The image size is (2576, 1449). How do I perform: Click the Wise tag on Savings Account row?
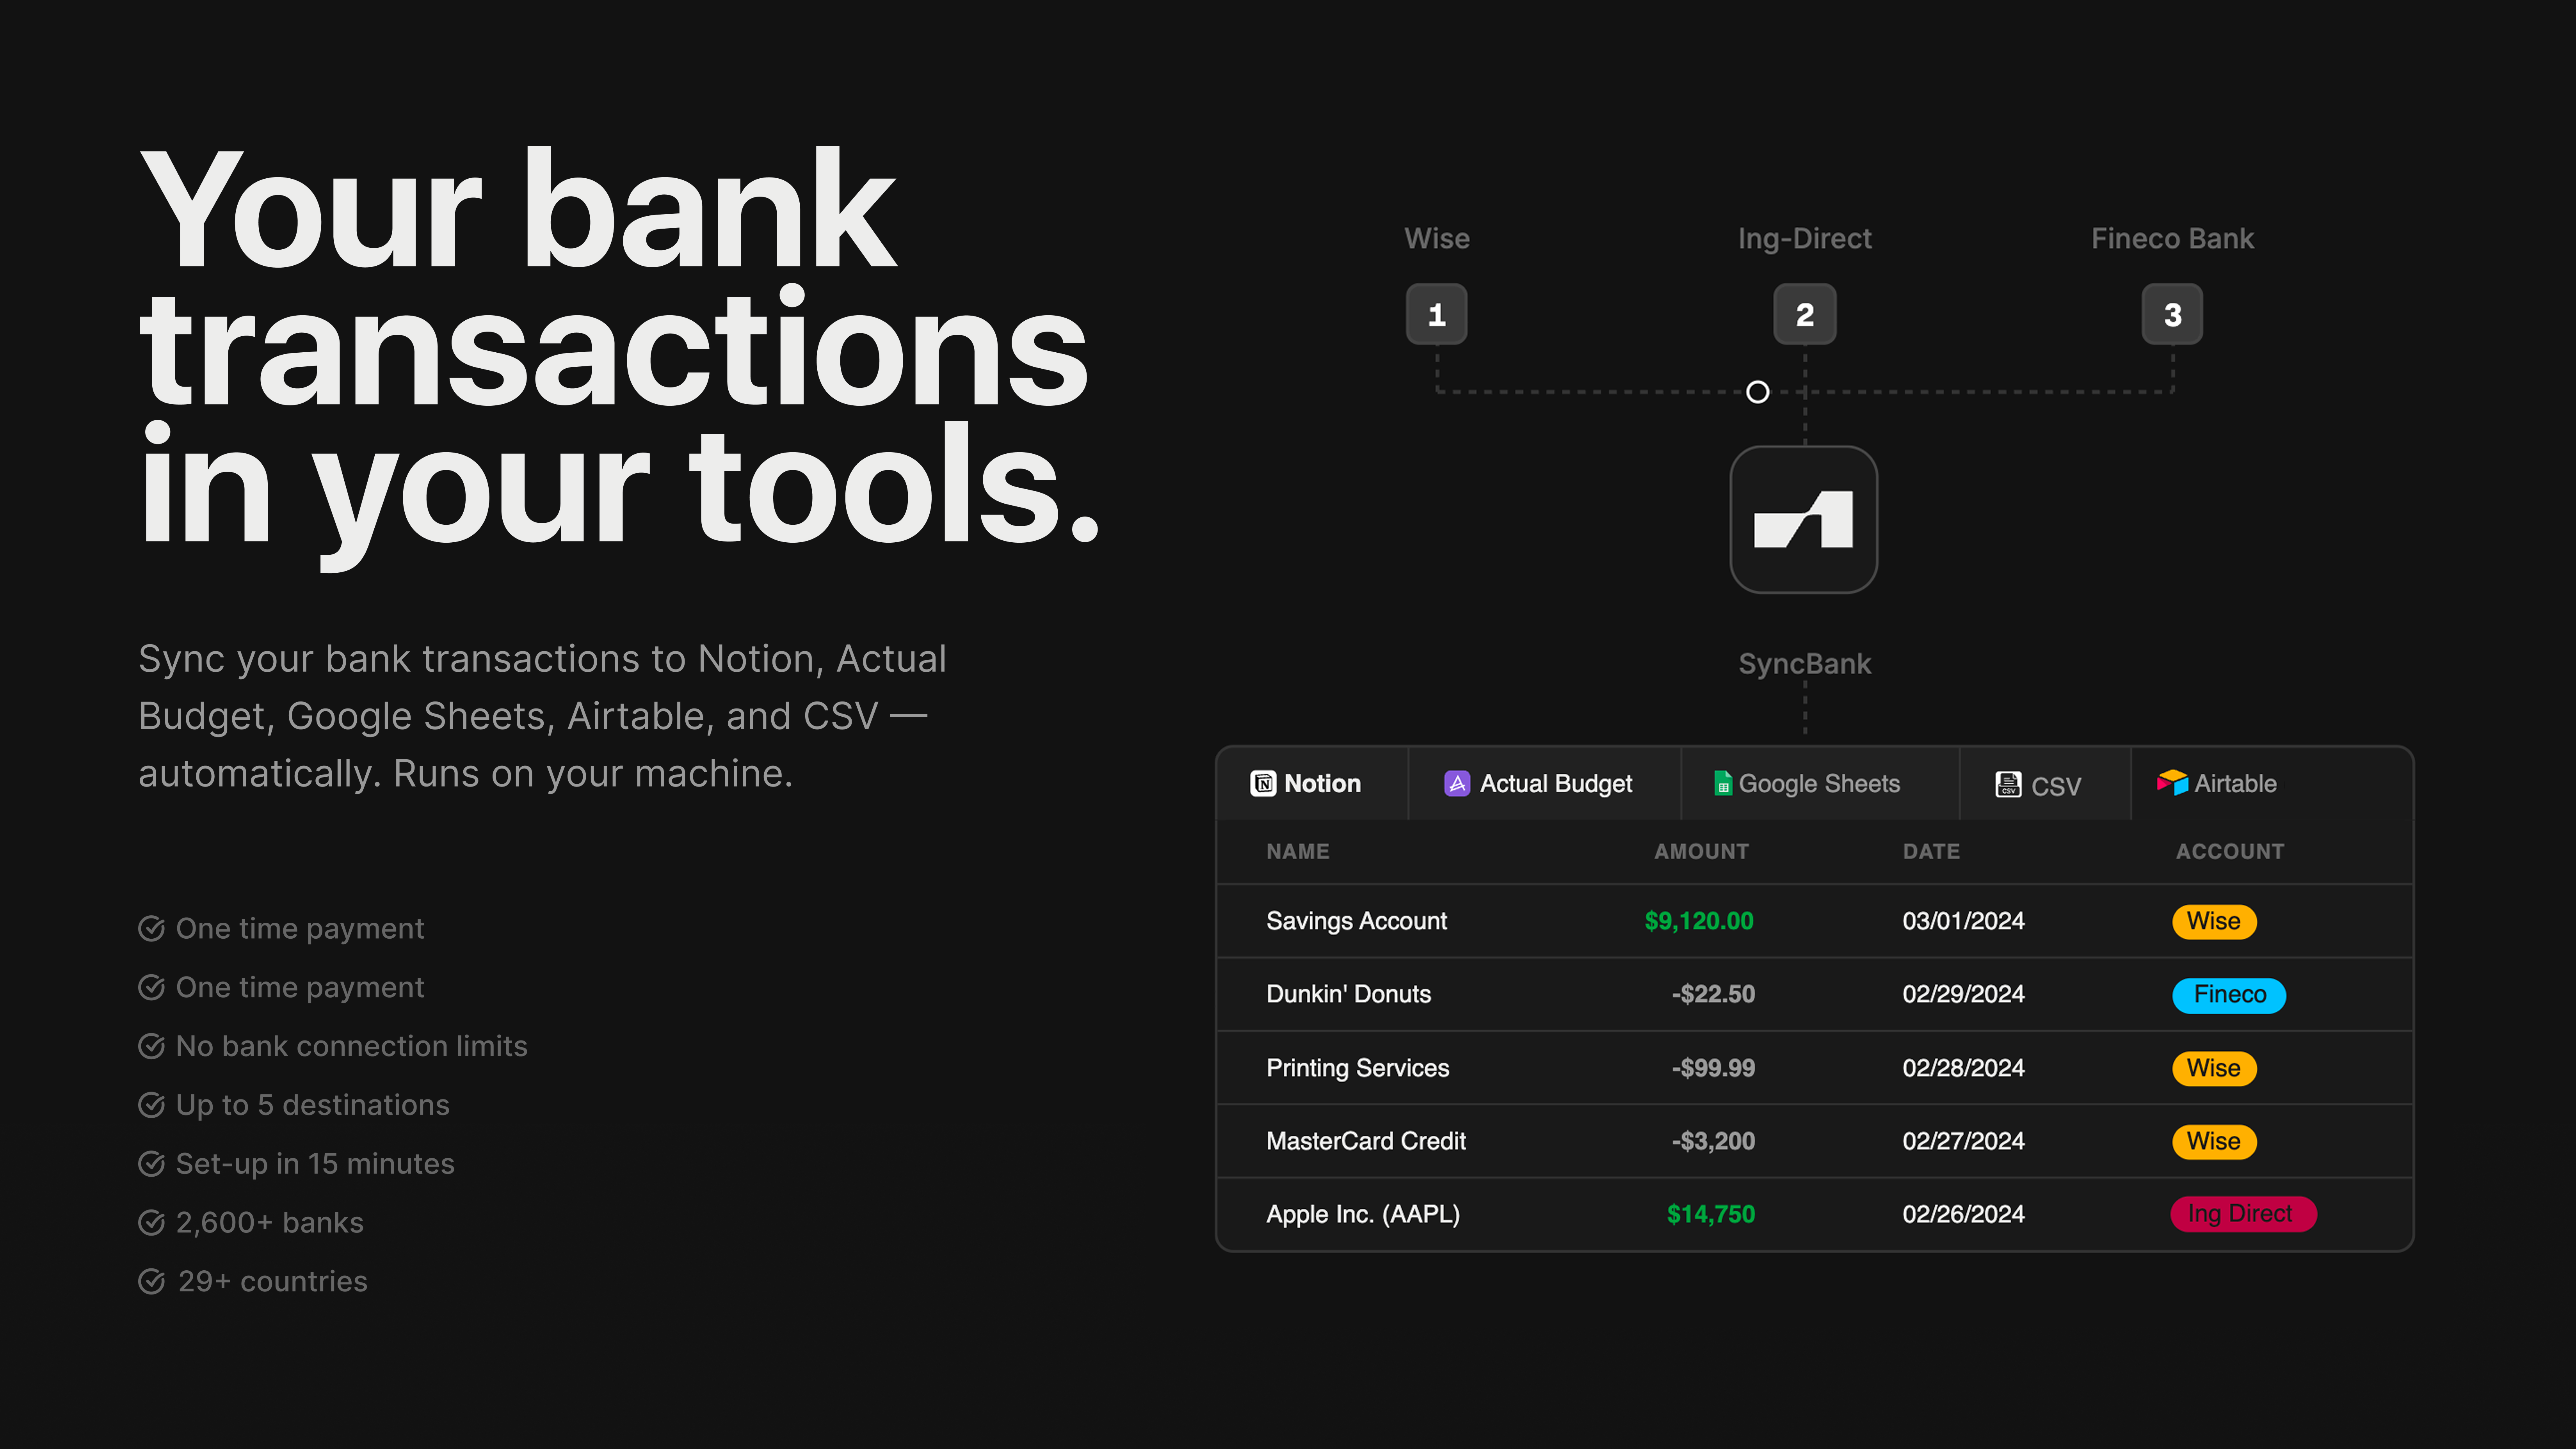tap(2214, 922)
